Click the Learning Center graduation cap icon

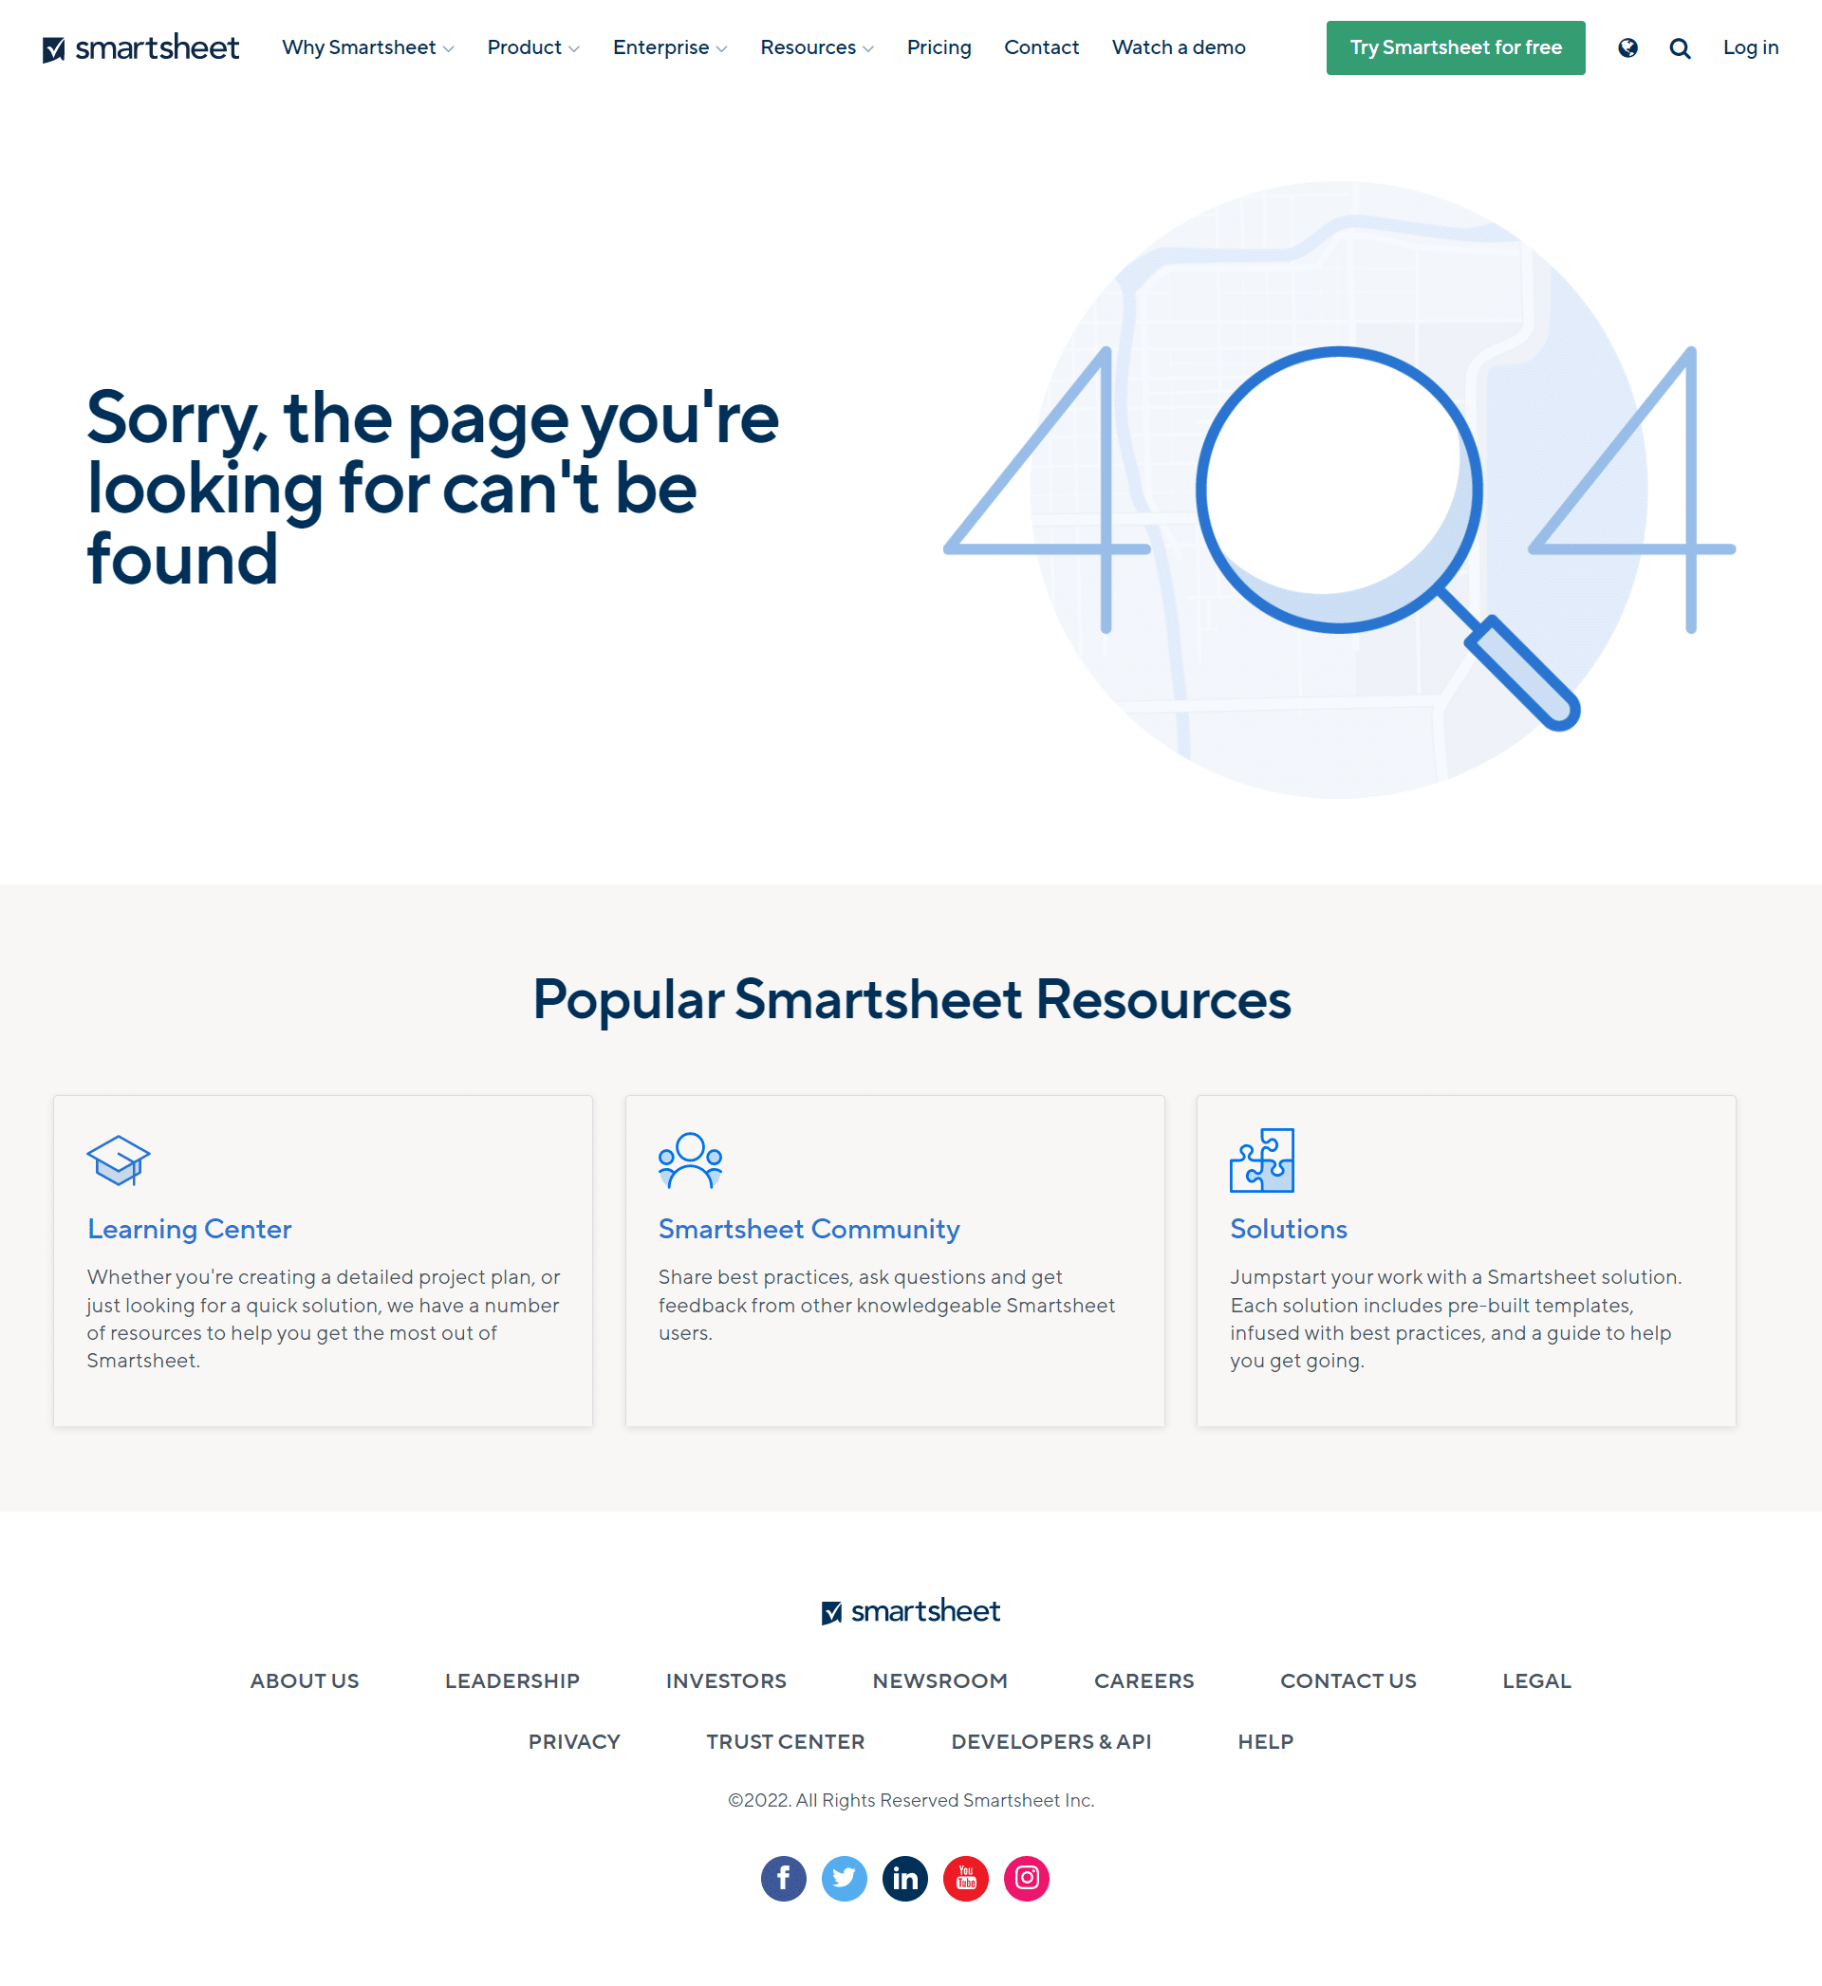point(118,1160)
